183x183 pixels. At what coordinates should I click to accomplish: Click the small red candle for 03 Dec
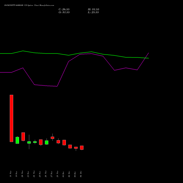(76, 148)
